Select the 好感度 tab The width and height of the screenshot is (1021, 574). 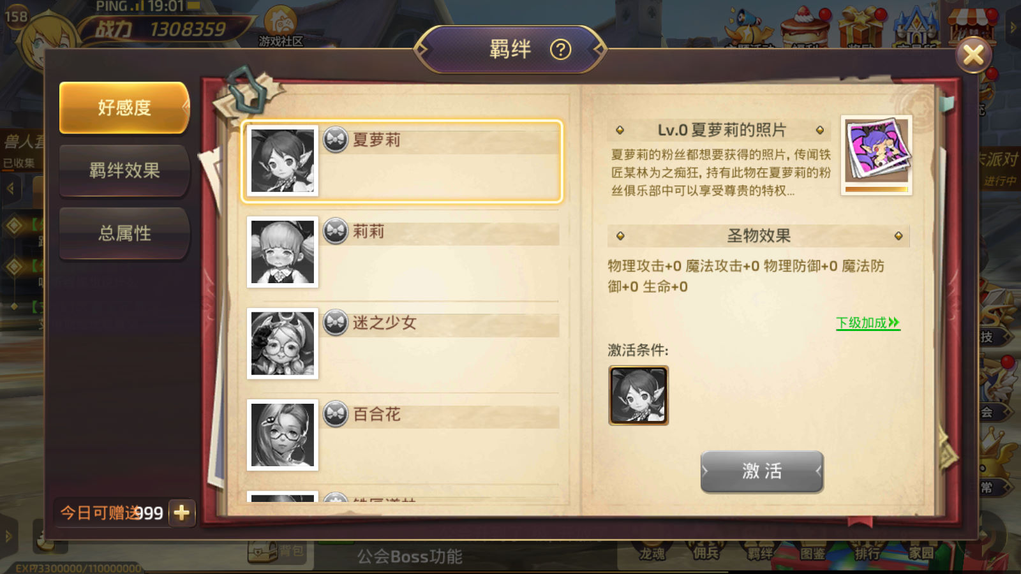[x=124, y=107]
